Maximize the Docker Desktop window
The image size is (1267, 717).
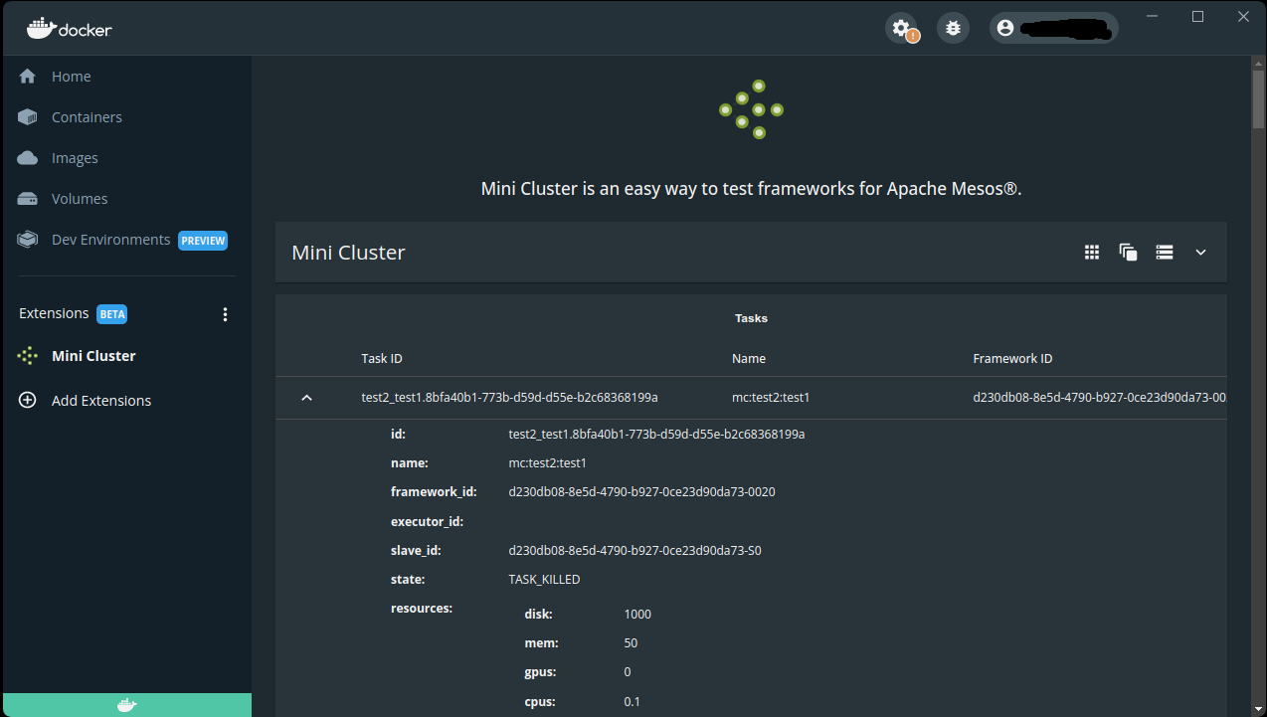point(1198,16)
